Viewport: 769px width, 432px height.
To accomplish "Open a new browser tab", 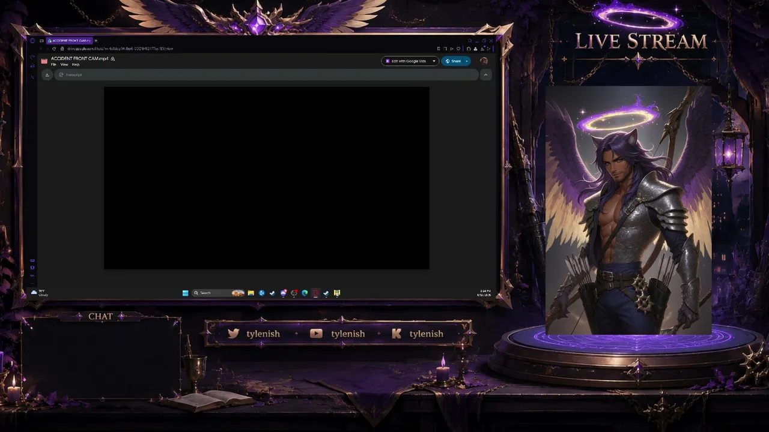I will pos(96,41).
